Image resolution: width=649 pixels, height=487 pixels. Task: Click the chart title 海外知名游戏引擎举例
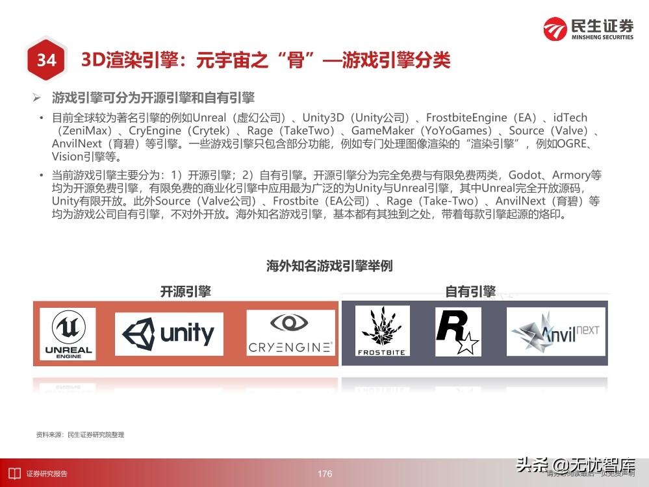point(329,266)
